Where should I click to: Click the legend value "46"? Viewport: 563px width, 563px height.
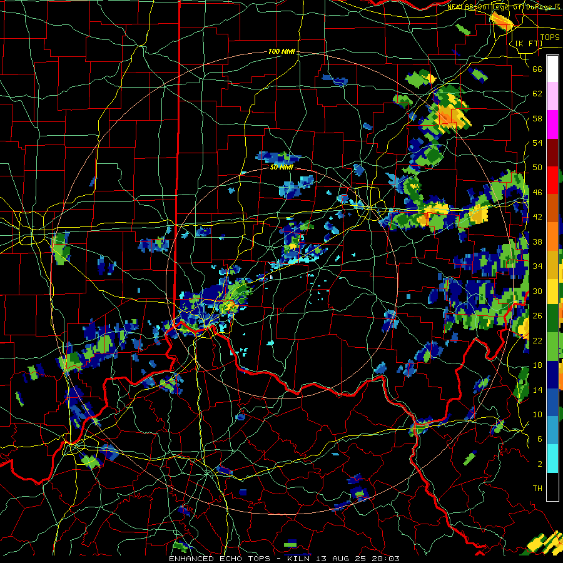(537, 193)
